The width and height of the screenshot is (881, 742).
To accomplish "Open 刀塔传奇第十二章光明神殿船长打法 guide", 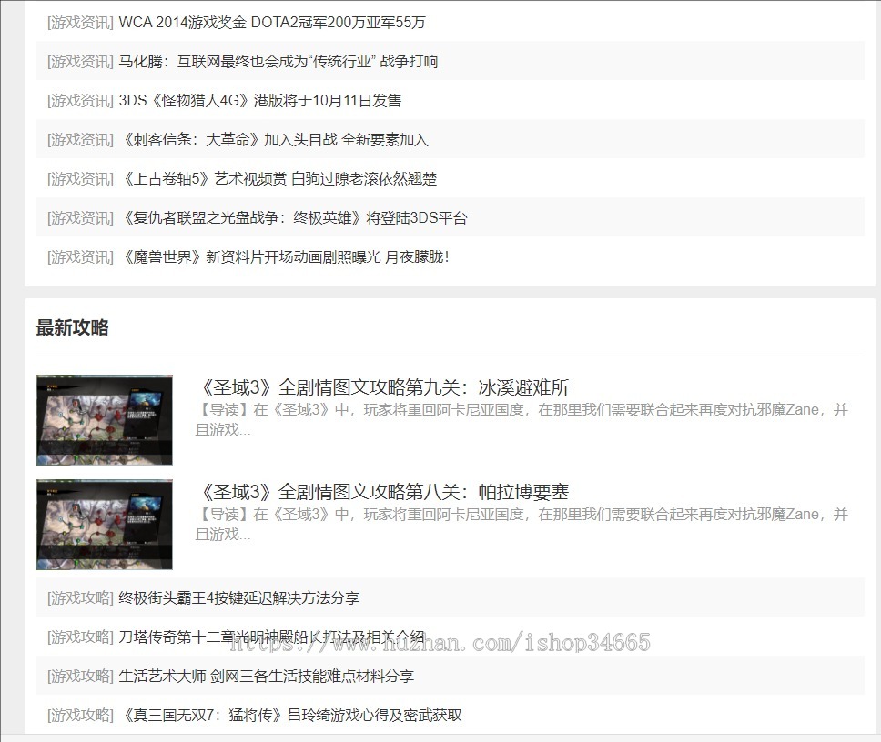I will [x=272, y=637].
